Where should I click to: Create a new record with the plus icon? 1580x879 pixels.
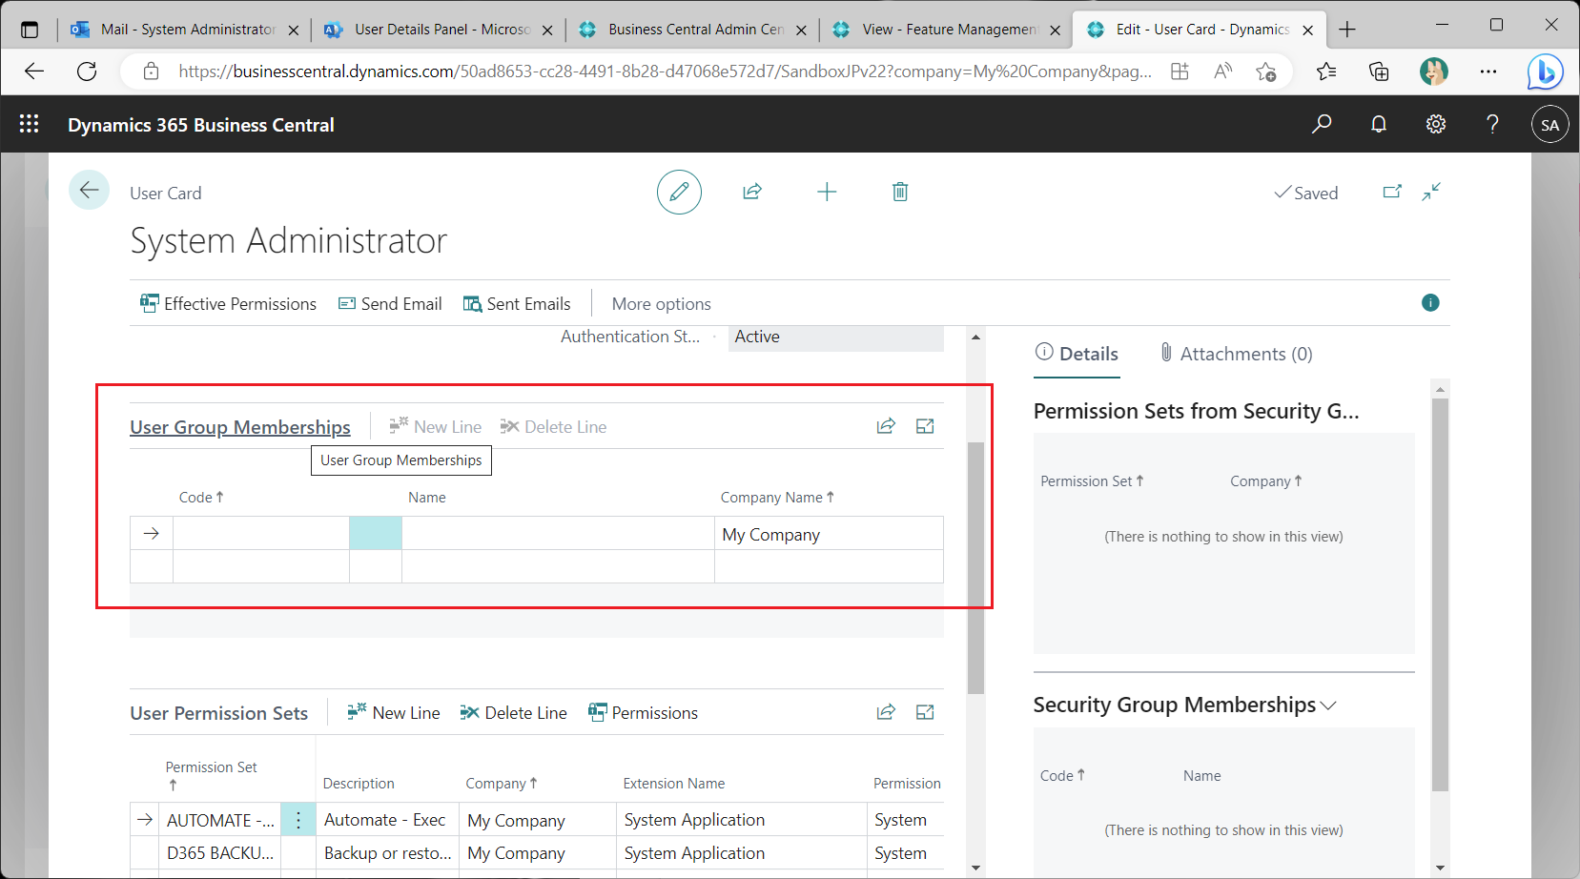[827, 192]
